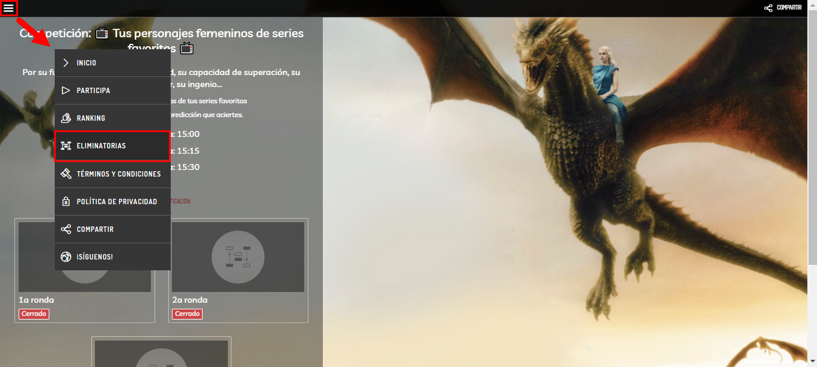
Task: Click the "15:30" time text
Action: point(187,167)
